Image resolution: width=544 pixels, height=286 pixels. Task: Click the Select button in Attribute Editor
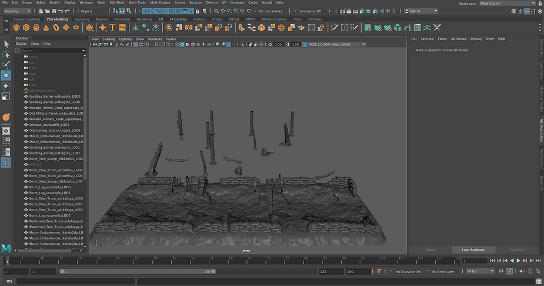pyautogui.click(x=430, y=250)
